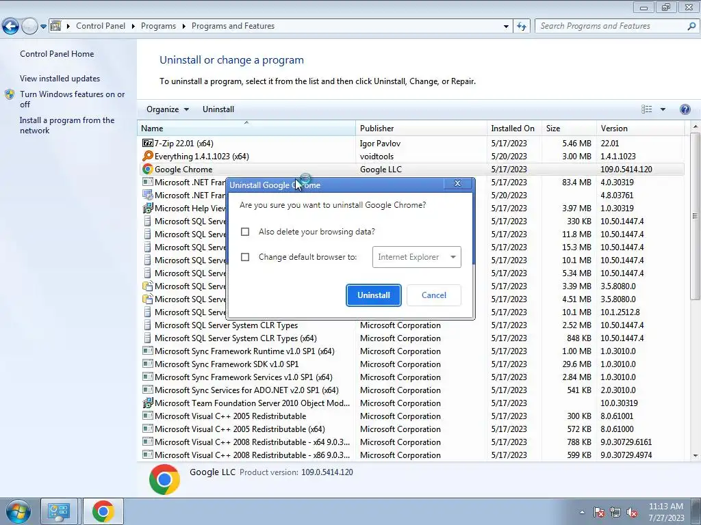701x525 pixels.
Task: Select Microsoft Sync Services for ADO.NET v2.0 SP1
Action: click(x=411, y=390)
